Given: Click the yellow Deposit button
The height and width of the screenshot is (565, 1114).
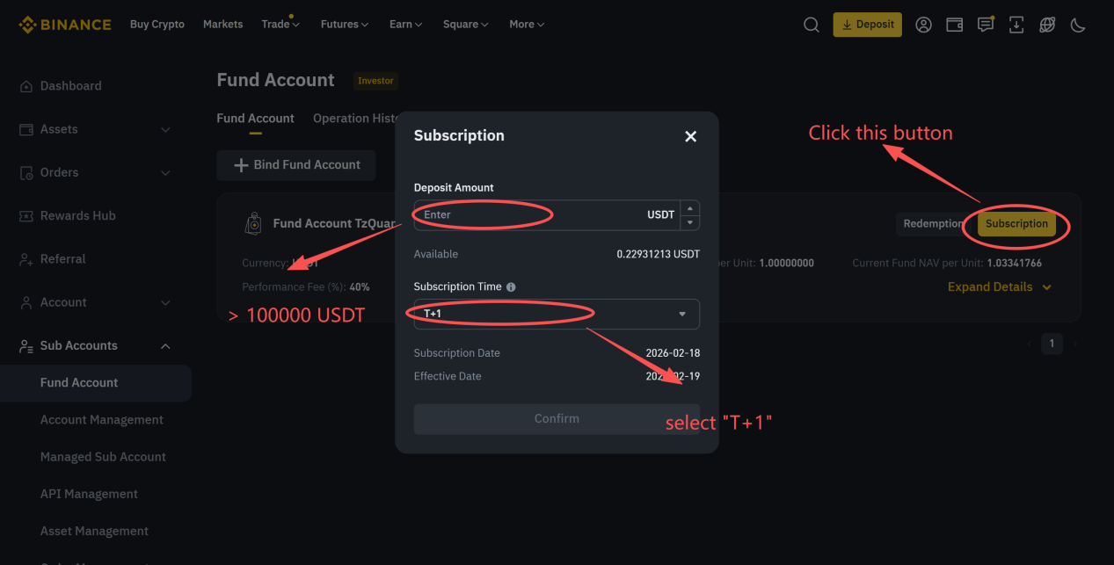Looking at the screenshot, I should tap(867, 25).
